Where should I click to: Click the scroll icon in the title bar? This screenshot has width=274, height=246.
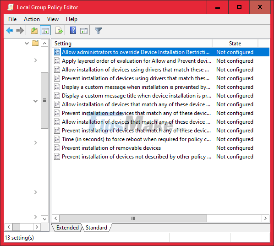coord(11,7)
